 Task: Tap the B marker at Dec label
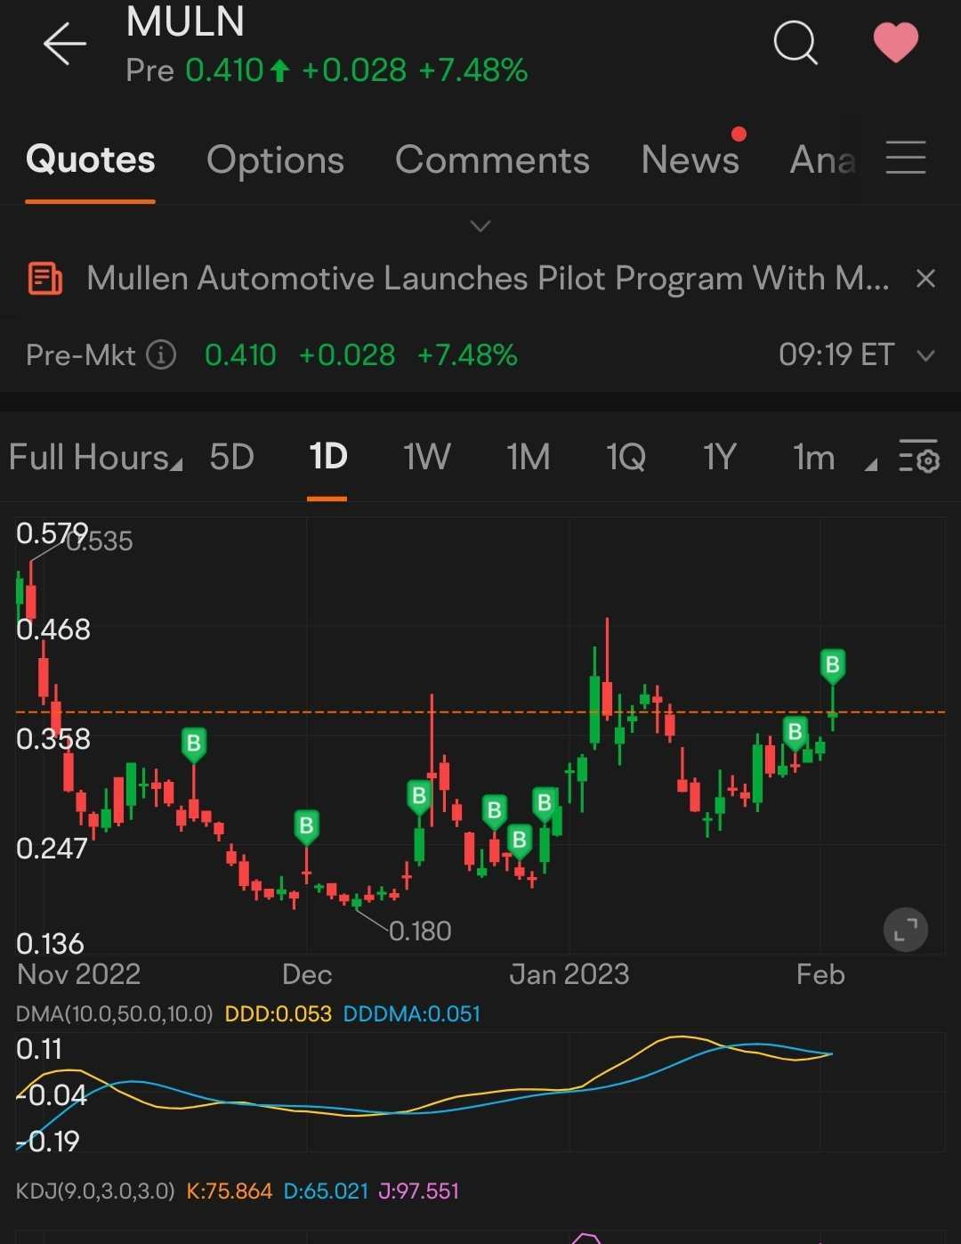(306, 827)
